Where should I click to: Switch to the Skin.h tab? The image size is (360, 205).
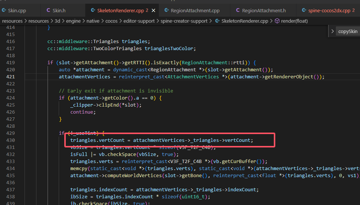tap(59, 10)
